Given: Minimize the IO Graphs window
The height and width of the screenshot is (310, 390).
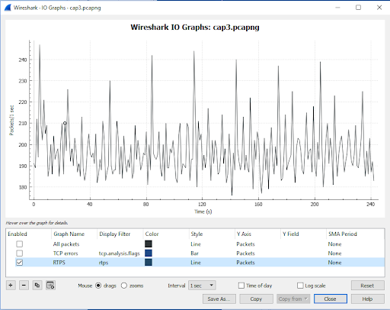Looking at the screenshot, I should 337,8.
